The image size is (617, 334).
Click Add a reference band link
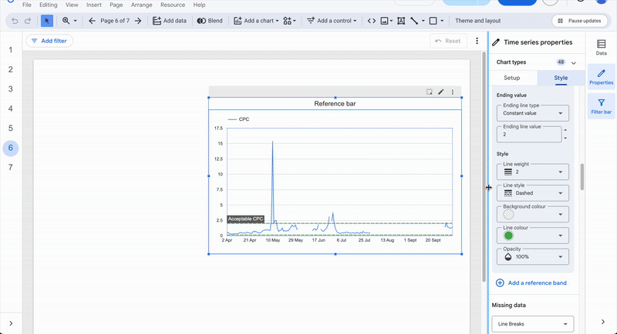point(531,283)
